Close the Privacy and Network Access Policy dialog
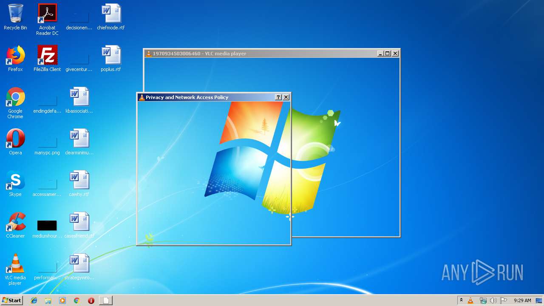 coord(286,97)
